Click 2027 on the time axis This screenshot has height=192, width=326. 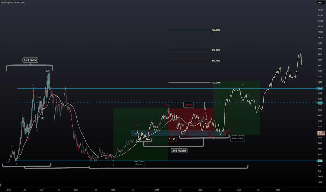(x=278, y=190)
